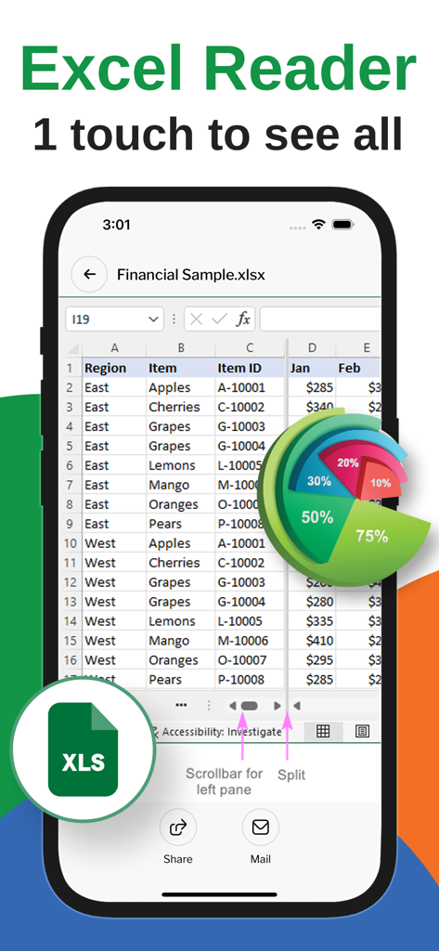Screen dimensions: 439x951
Task: Click the West Apples cell
Action: (181, 543)
